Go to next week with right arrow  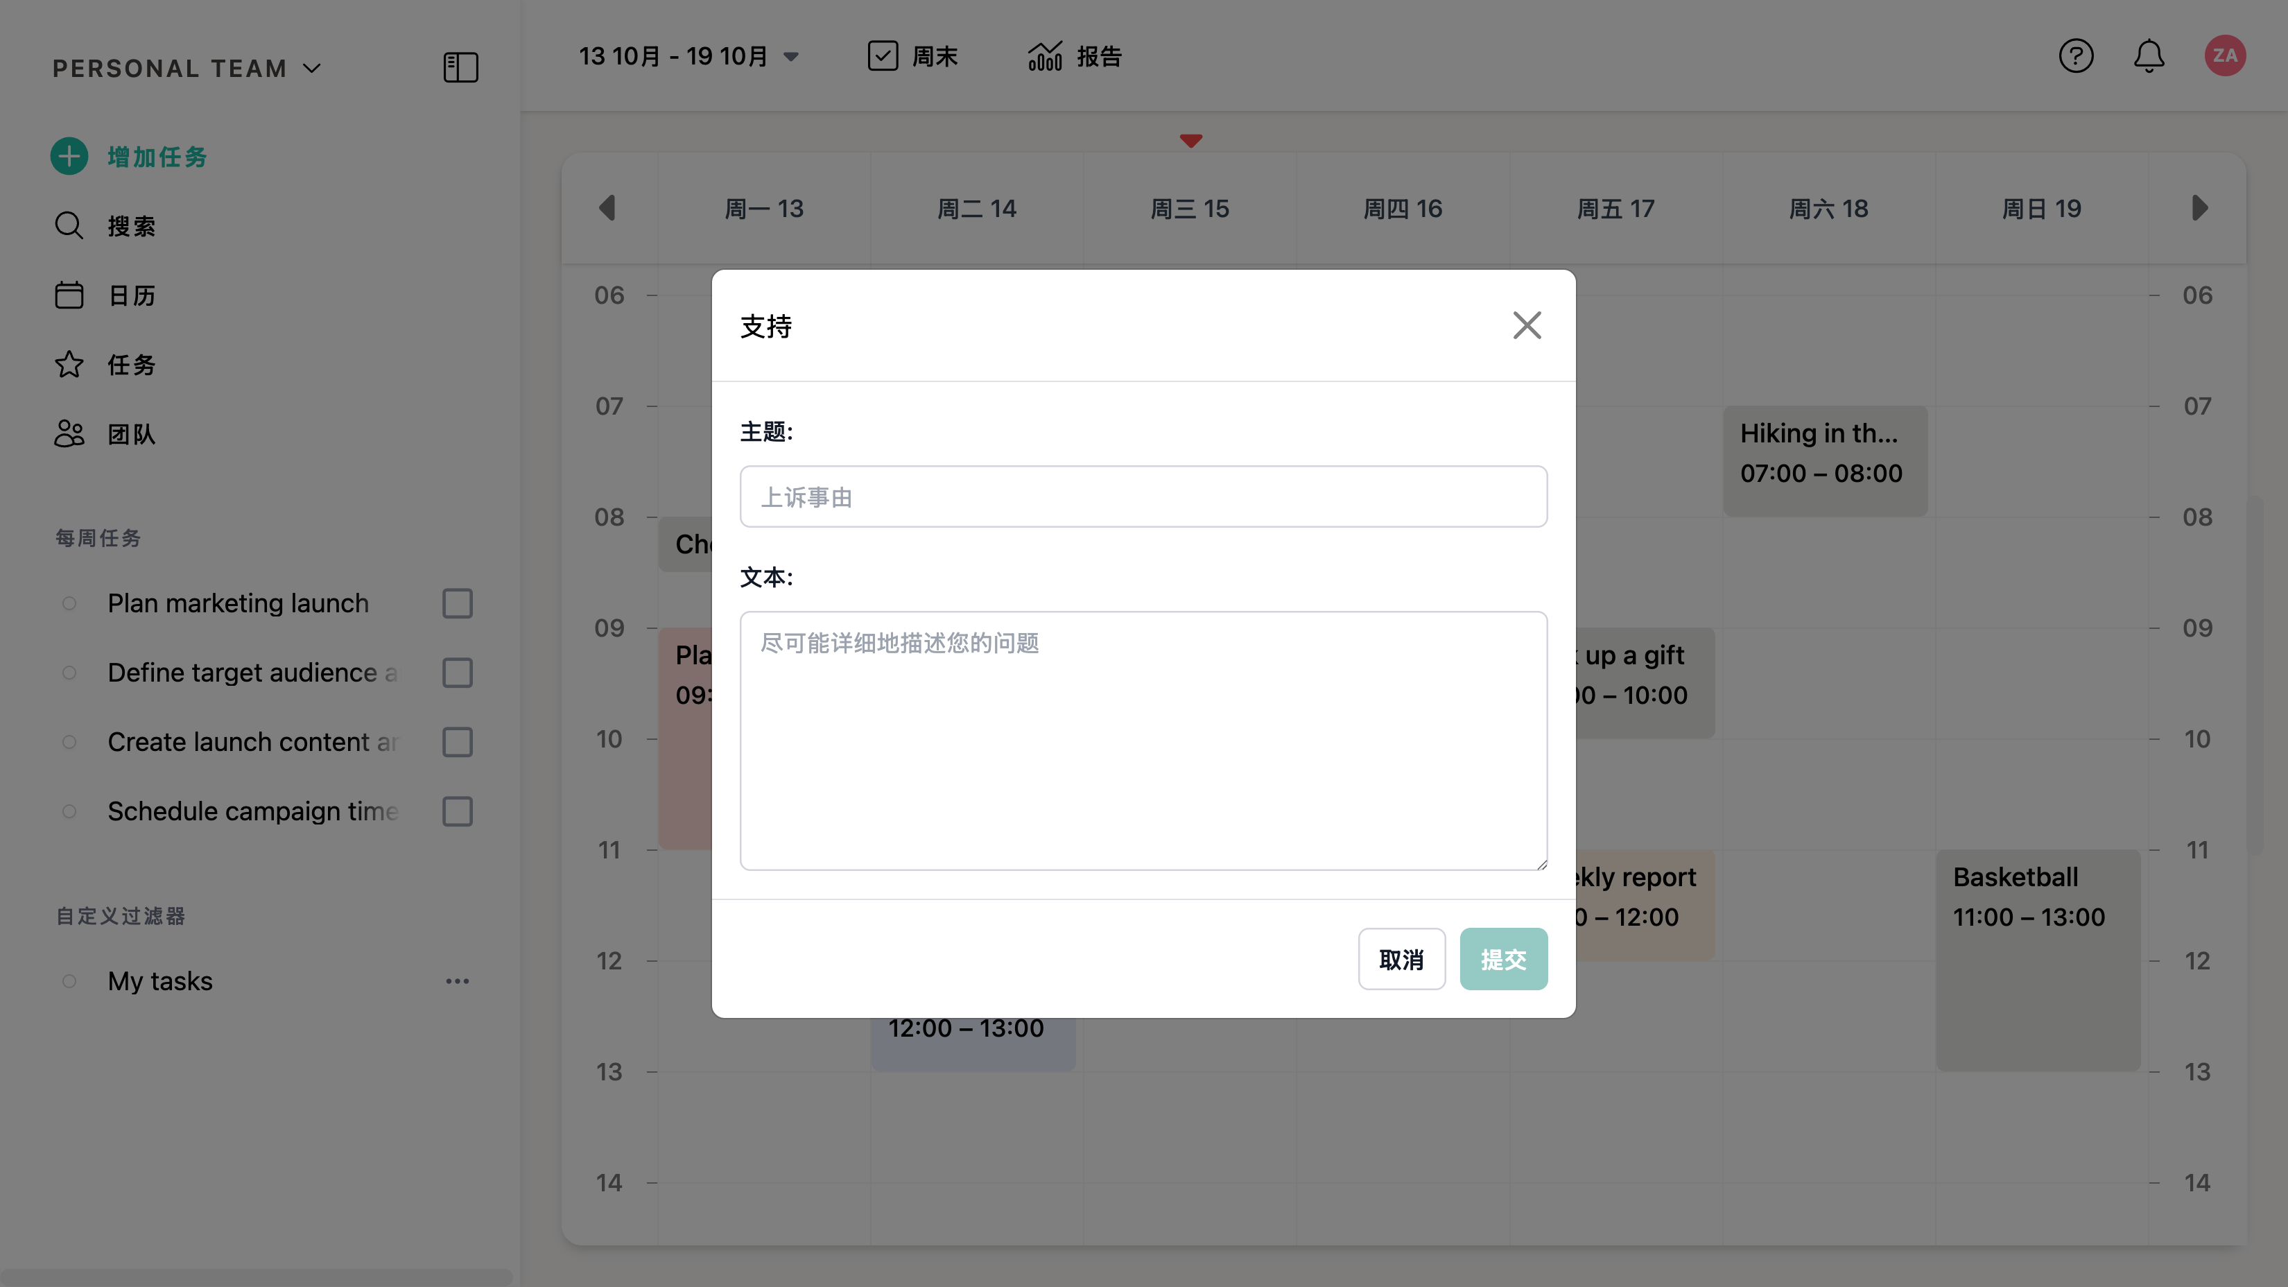coord(2199,208)
